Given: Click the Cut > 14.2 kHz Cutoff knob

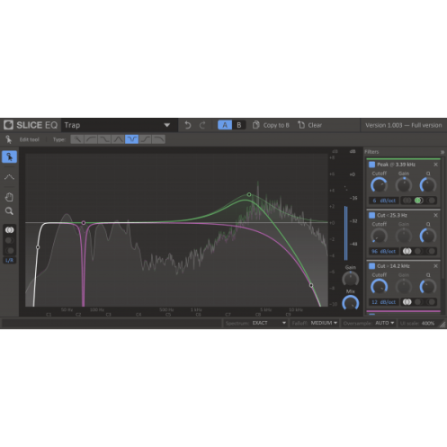Looking at the screenshot, I should pos(379,286).
